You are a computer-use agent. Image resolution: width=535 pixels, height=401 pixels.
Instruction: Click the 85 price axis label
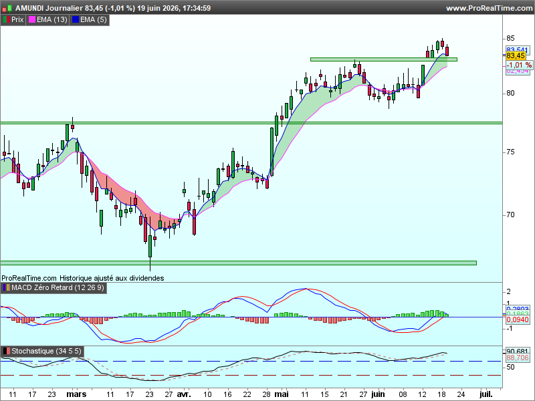click(510, 38)
